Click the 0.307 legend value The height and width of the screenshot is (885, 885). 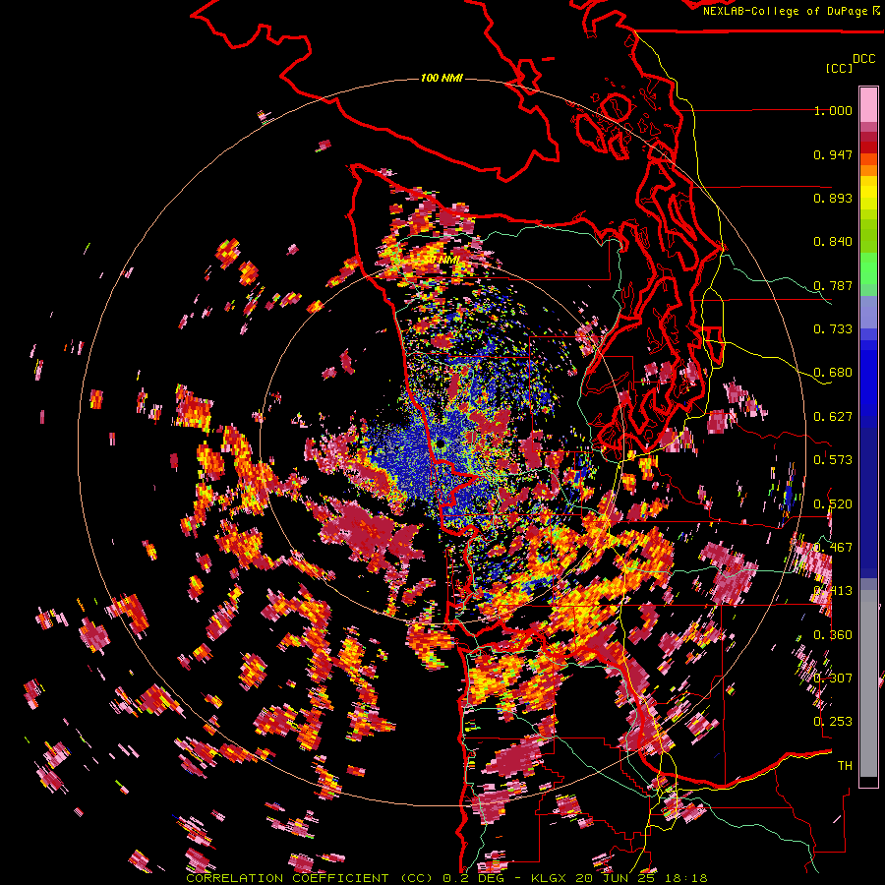(x=833, y=678)
